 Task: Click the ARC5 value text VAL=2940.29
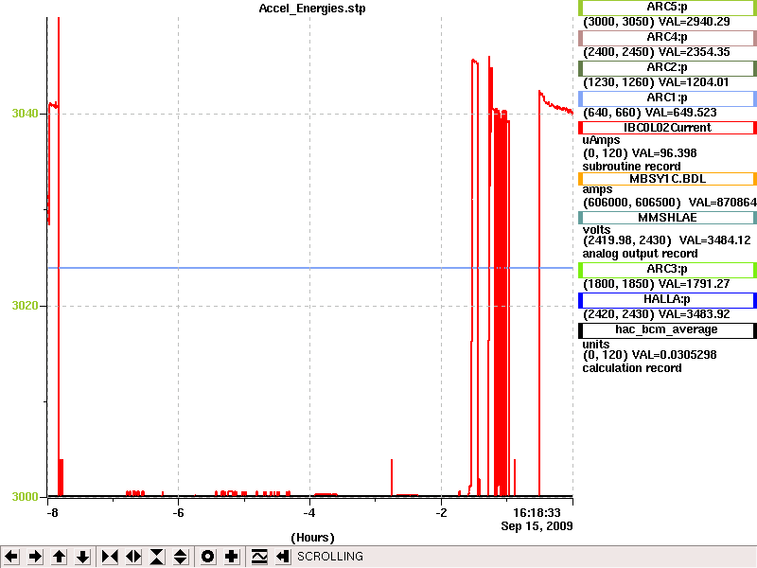click(x=695, y=22)
